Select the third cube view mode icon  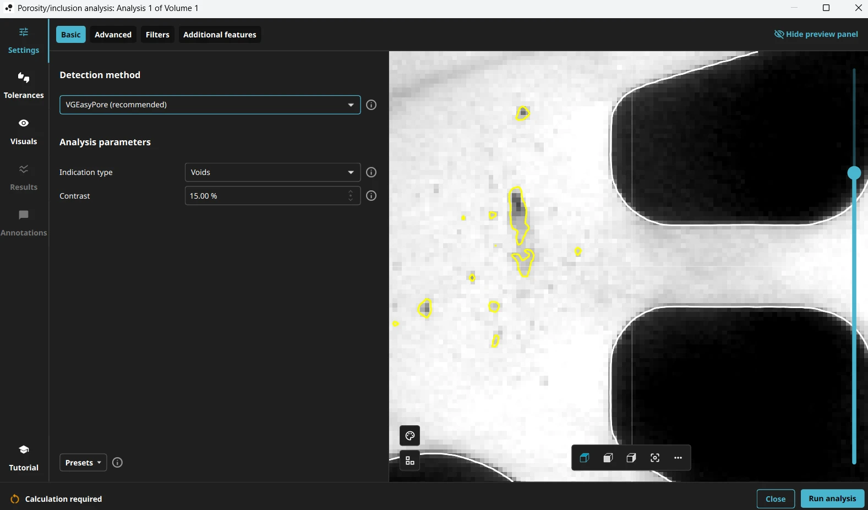631,458
